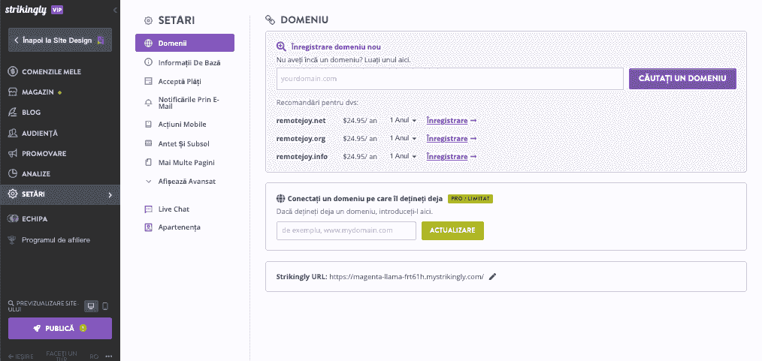
Task: Click the remotejoy.org domain name
Action: pyautogui.click(x=301, y=139)
